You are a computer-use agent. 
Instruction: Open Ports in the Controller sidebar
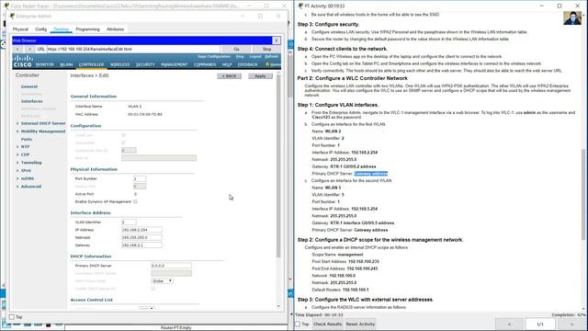27,139
